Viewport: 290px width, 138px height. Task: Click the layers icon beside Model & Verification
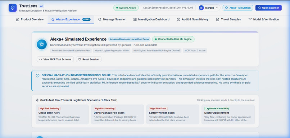250,19
